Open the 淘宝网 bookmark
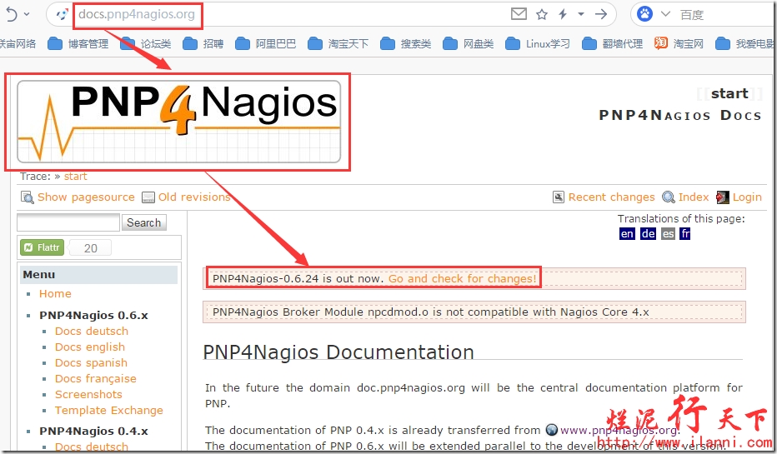Image resolution: width=777 pixels, height=454 pixels. coord(679,43)
